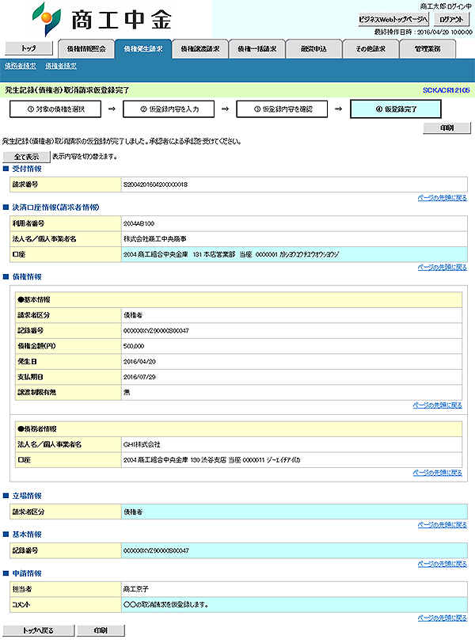This screenshot has height=643, width=475.
Task: Click the 決済口座情報(請求者情報) heading
Action: pyautogui.click(x=55, y=207)
